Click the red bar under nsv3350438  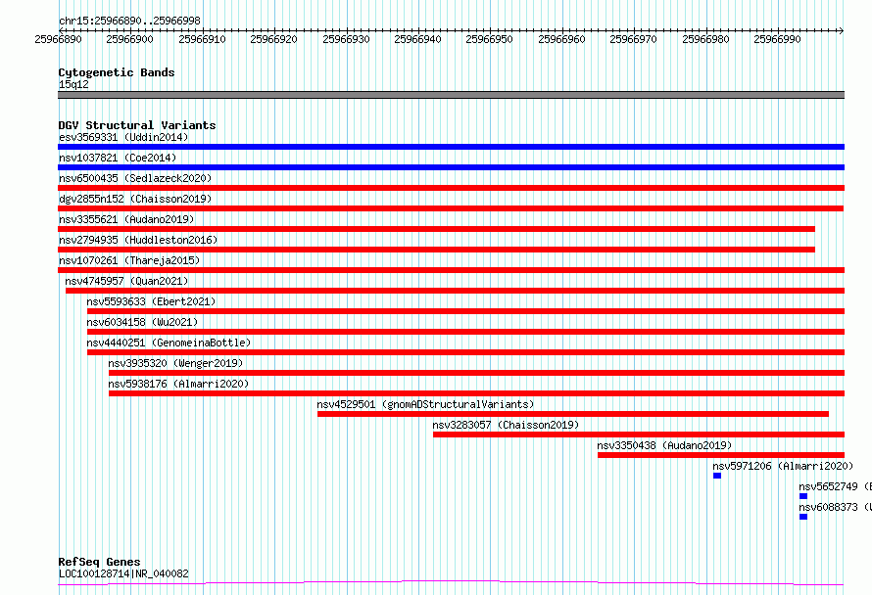721,455
